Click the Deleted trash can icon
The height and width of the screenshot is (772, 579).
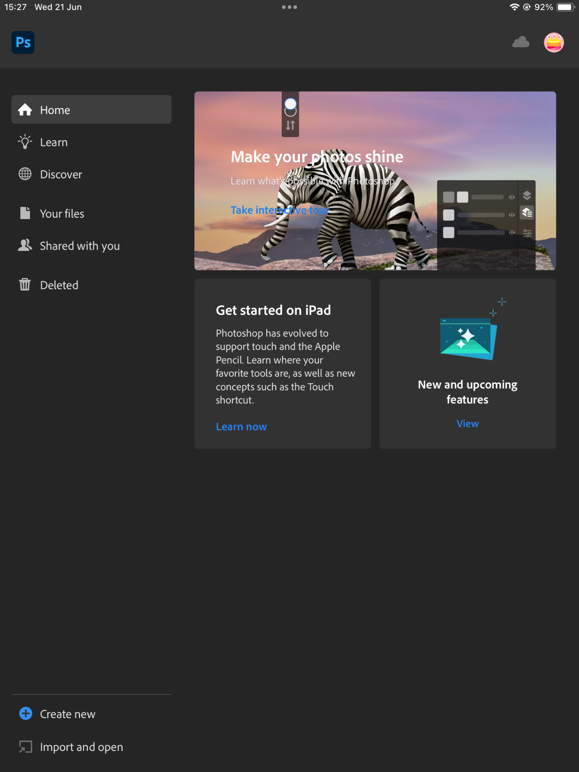pyautogui.click(x=25, y=285)
